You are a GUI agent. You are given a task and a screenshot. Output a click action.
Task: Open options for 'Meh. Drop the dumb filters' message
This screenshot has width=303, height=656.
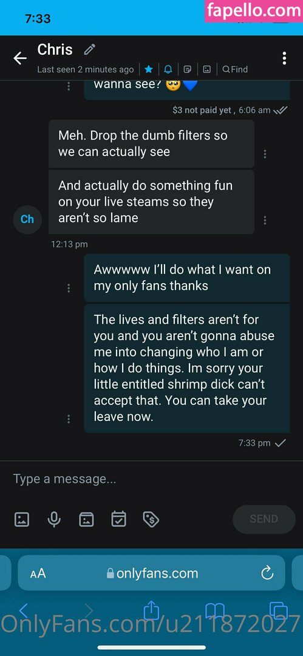[x=265, y=154]
